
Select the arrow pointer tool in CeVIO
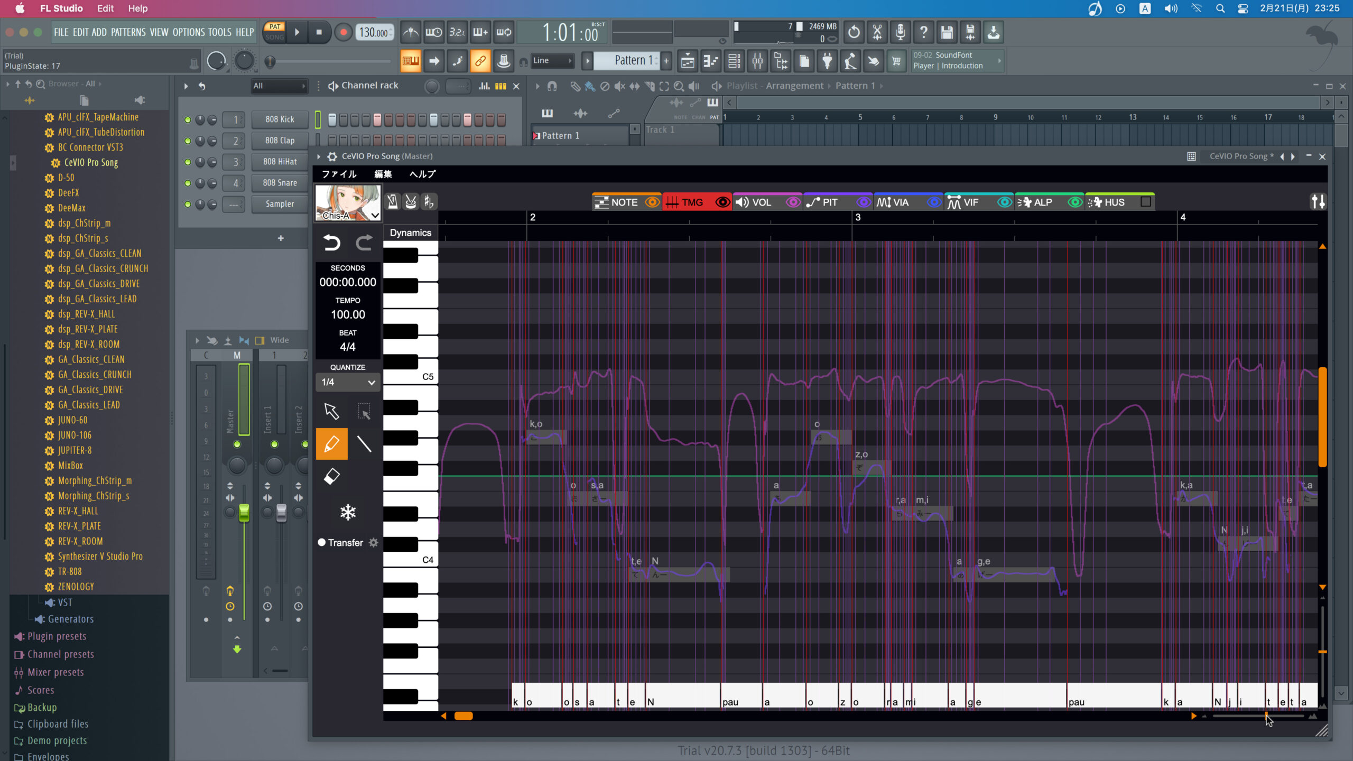tap(331, 411)
